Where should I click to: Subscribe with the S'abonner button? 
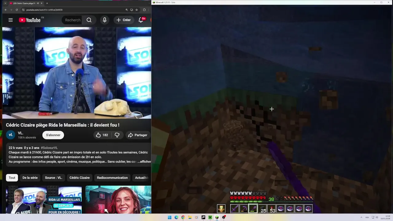point(53,135)
